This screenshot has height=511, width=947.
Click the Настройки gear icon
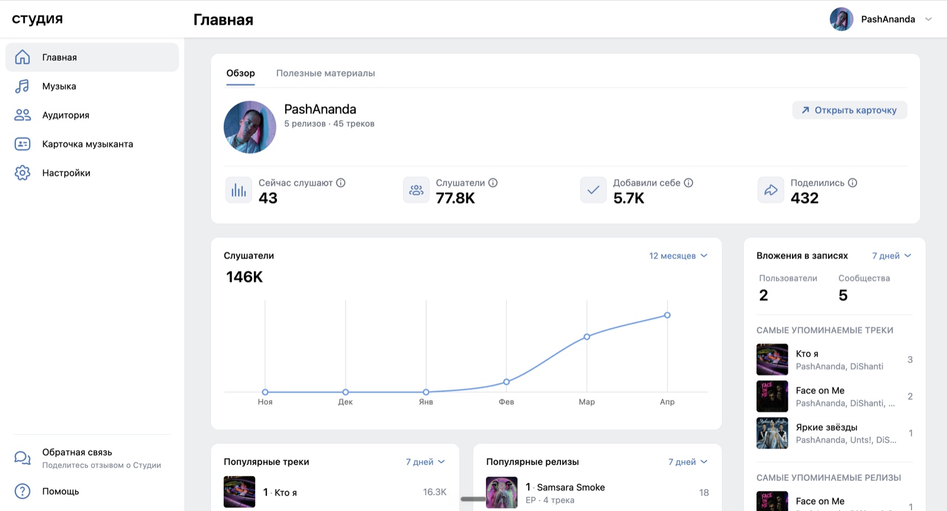22,173
